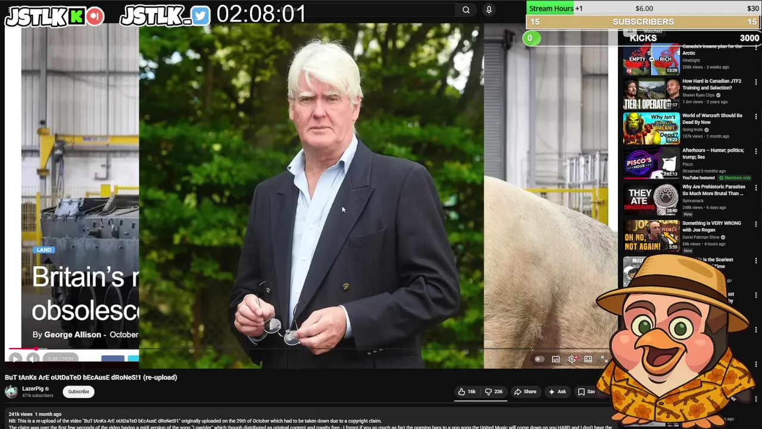The image size is (762, 429).
Task: Mute the video with the volume icon
Action: click(x=33, y=359)
